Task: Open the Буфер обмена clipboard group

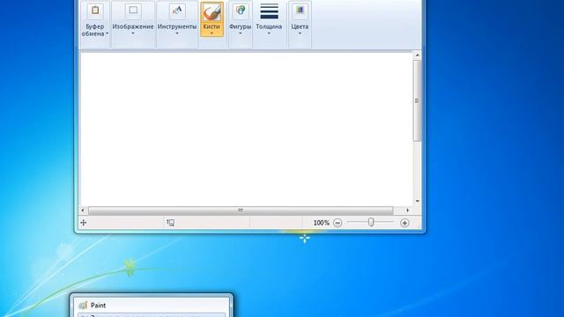Action: tap(95, 24)
